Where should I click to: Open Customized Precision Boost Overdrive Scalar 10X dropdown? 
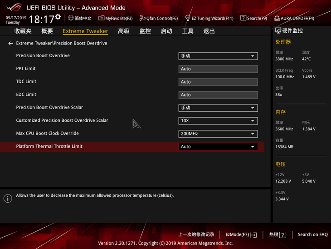tap(218, 121)
